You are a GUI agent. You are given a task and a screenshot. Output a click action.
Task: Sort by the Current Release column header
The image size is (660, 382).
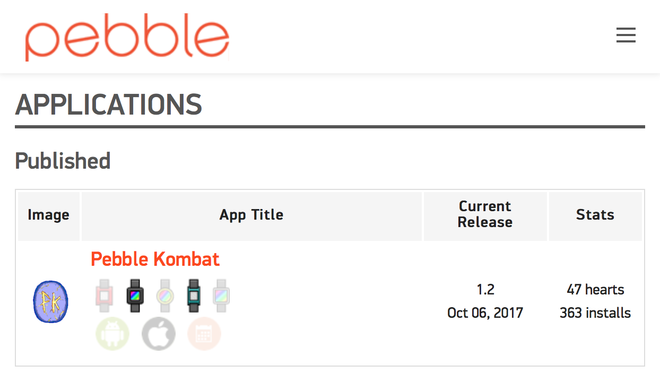[x=484, y=214]
